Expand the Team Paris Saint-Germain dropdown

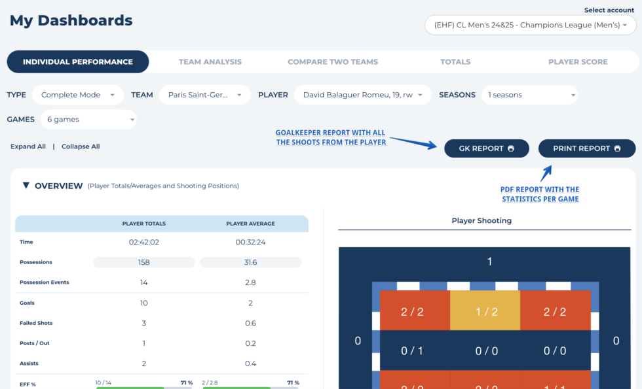click(x=205, y=95)
